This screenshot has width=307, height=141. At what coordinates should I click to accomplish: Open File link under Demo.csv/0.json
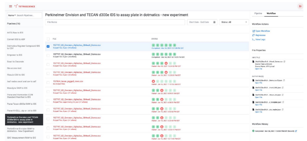click(x=258, y=83)
